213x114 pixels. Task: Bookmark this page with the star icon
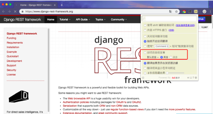coord(176,11)
